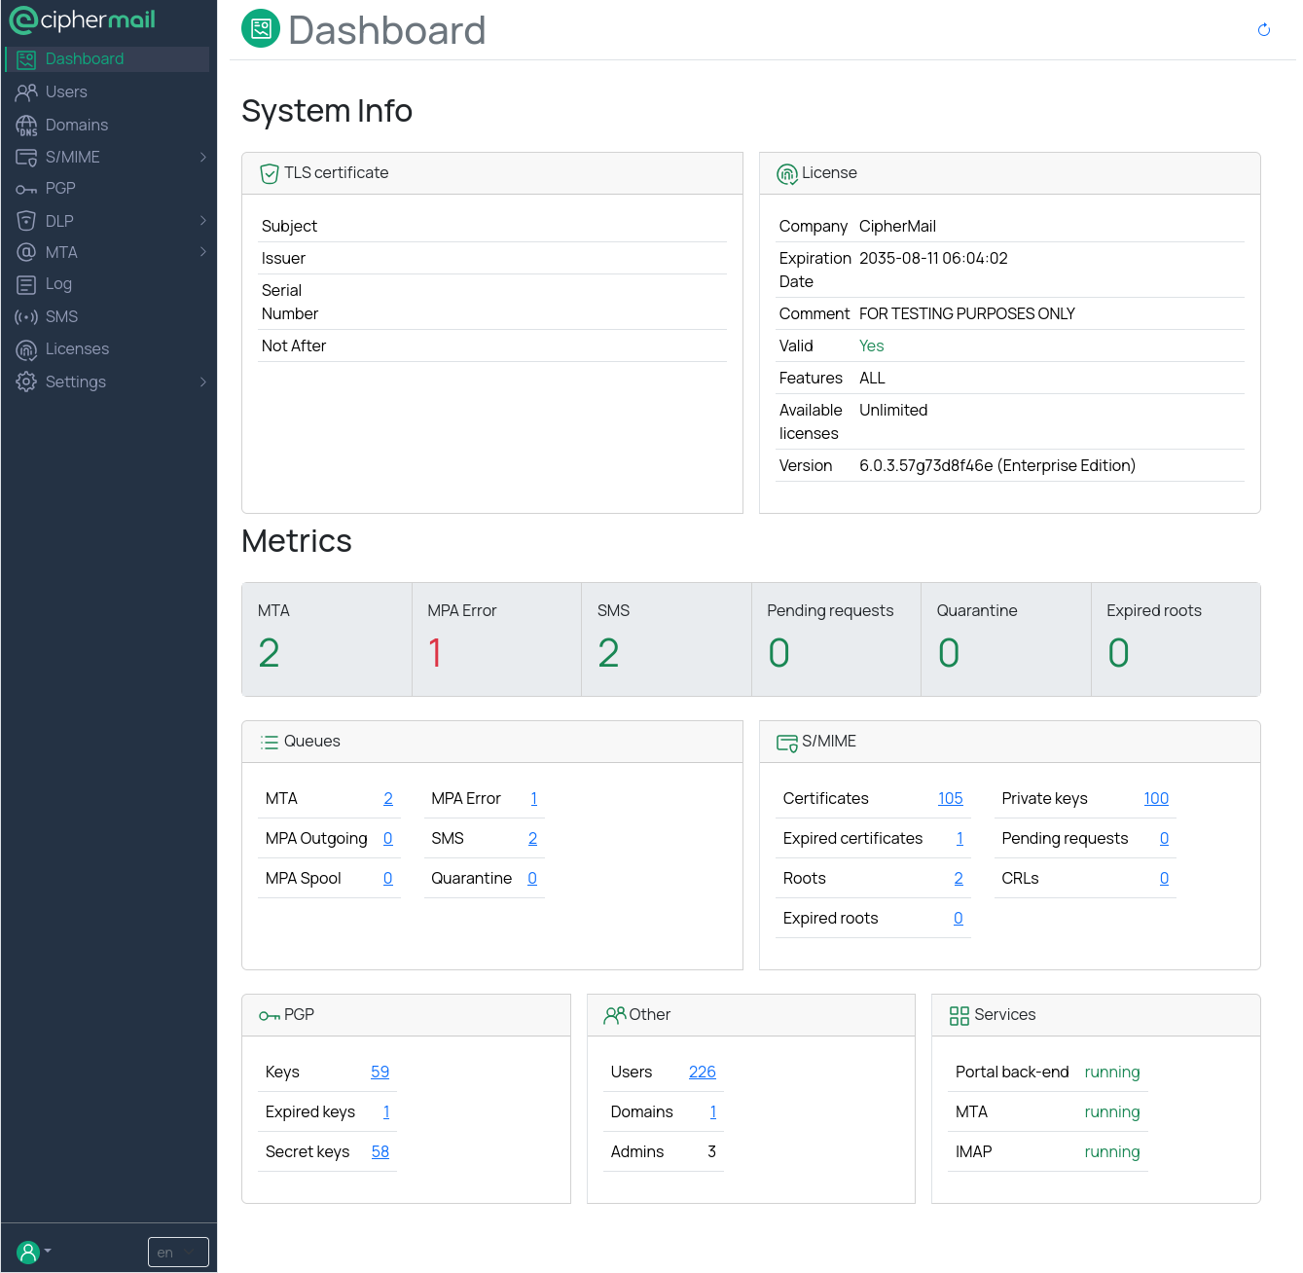Screen dimensions: 1303x1273
Task: Click the CipherMail logo at top left
Action: 83,19
